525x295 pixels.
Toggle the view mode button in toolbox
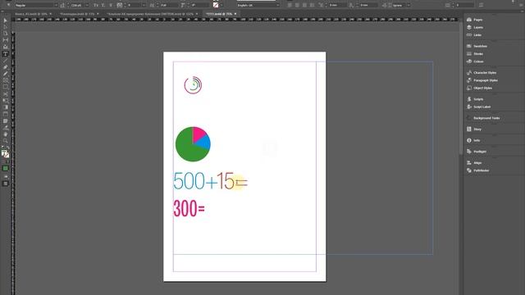click(5, 184)
